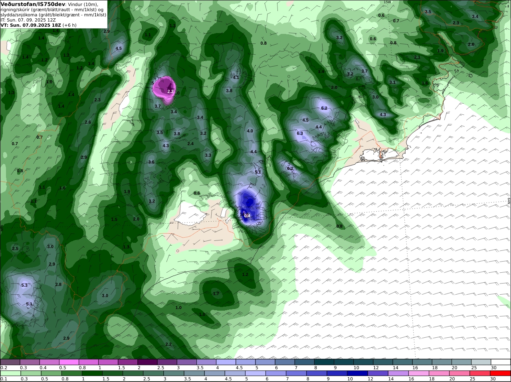Click the Veðurstofan/IS750dev title text
511x382 pixels.
pyautogui.click(x=33, y=4)
